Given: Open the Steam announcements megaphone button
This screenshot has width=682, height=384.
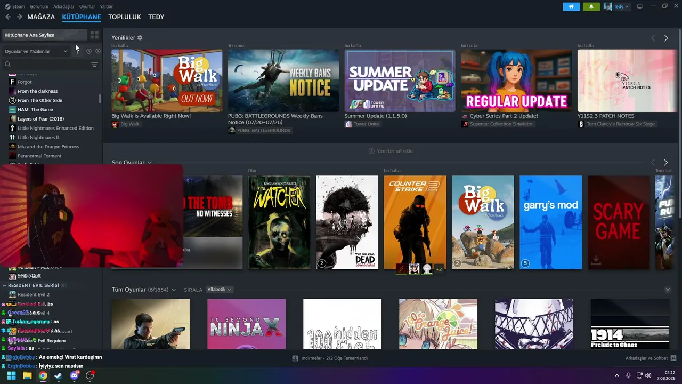Looking at the screenshot, I should click(571, 6).
